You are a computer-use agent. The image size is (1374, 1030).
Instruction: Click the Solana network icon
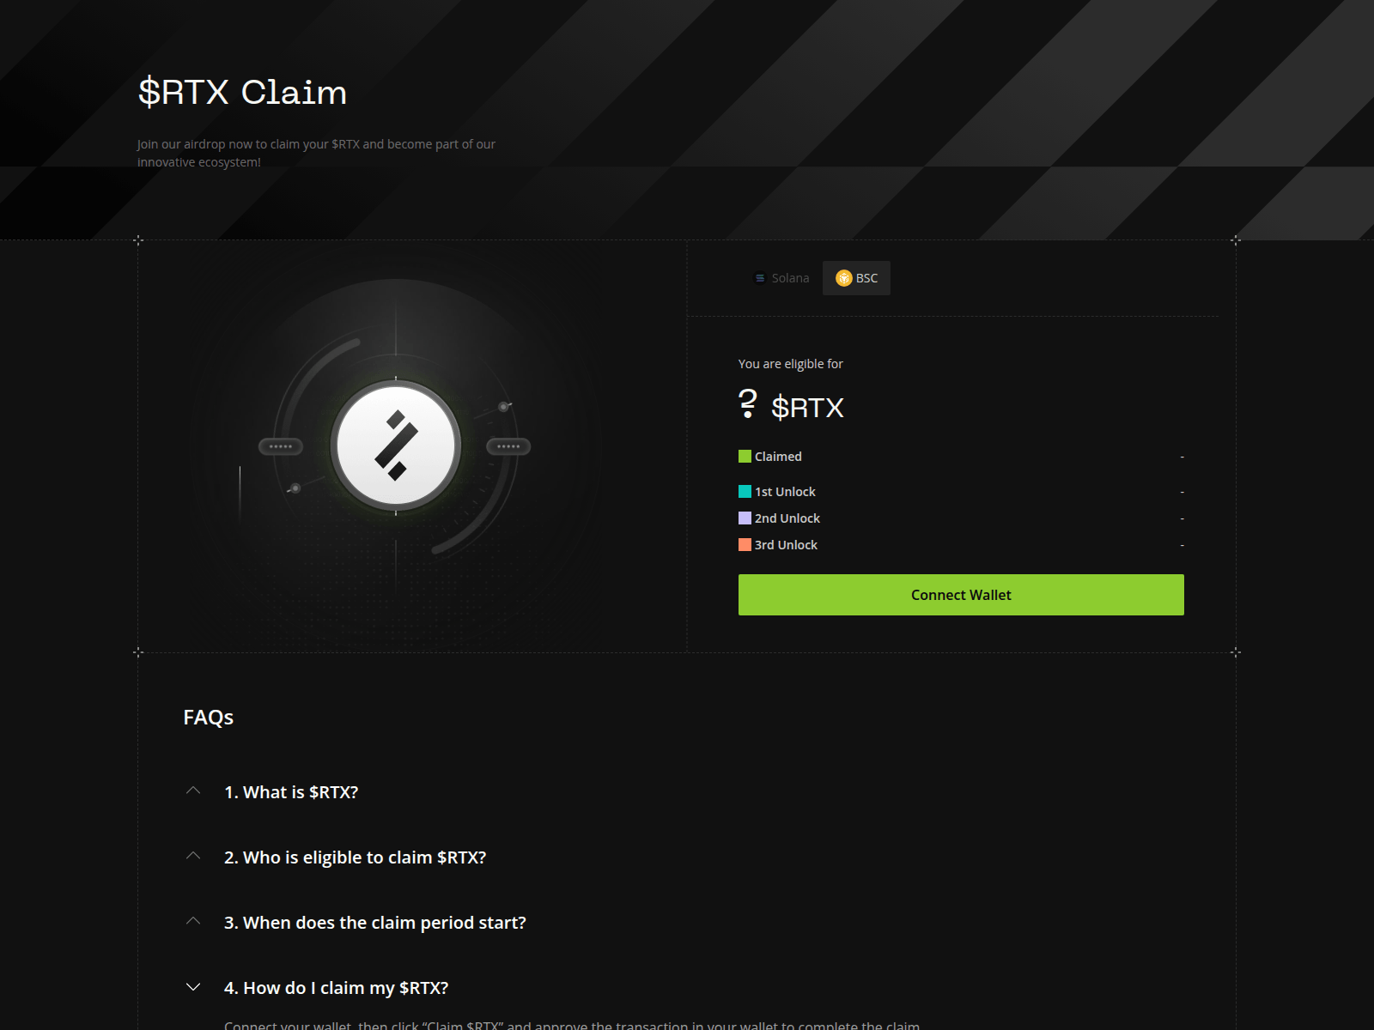[x=759, y=277]
